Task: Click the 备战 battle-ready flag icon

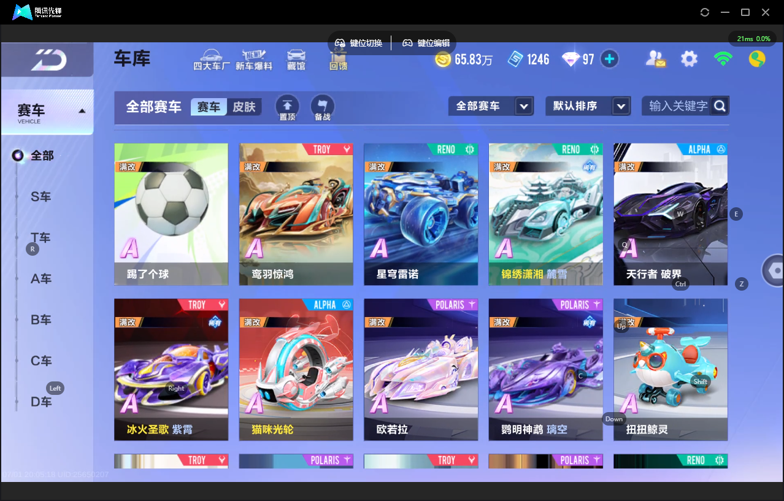Action: 323,107
